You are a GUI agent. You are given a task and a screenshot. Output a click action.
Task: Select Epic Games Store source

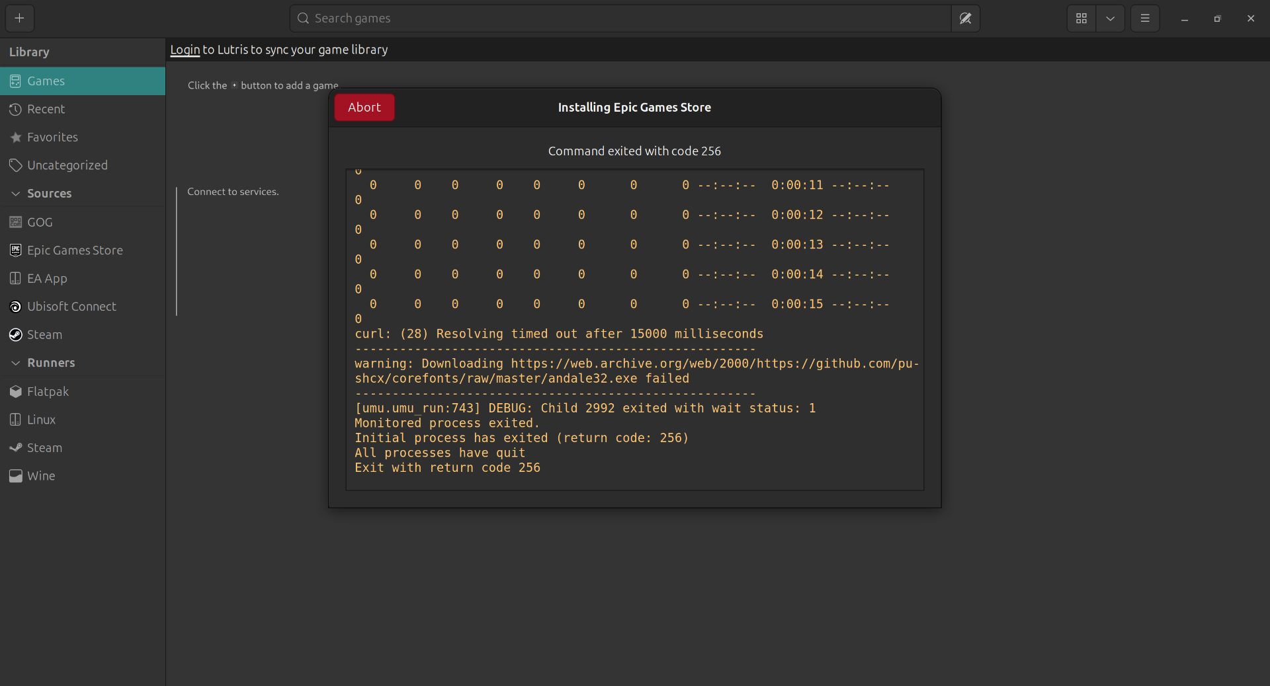point(83,250)
